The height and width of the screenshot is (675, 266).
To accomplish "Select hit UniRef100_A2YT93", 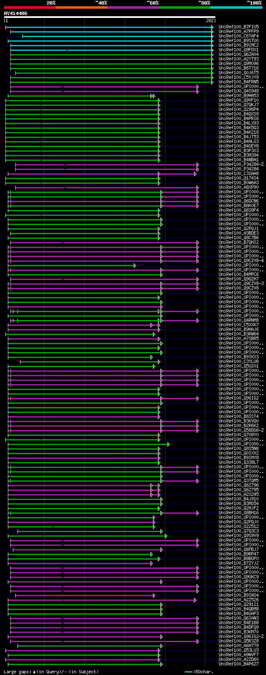I will coord(239,59).
